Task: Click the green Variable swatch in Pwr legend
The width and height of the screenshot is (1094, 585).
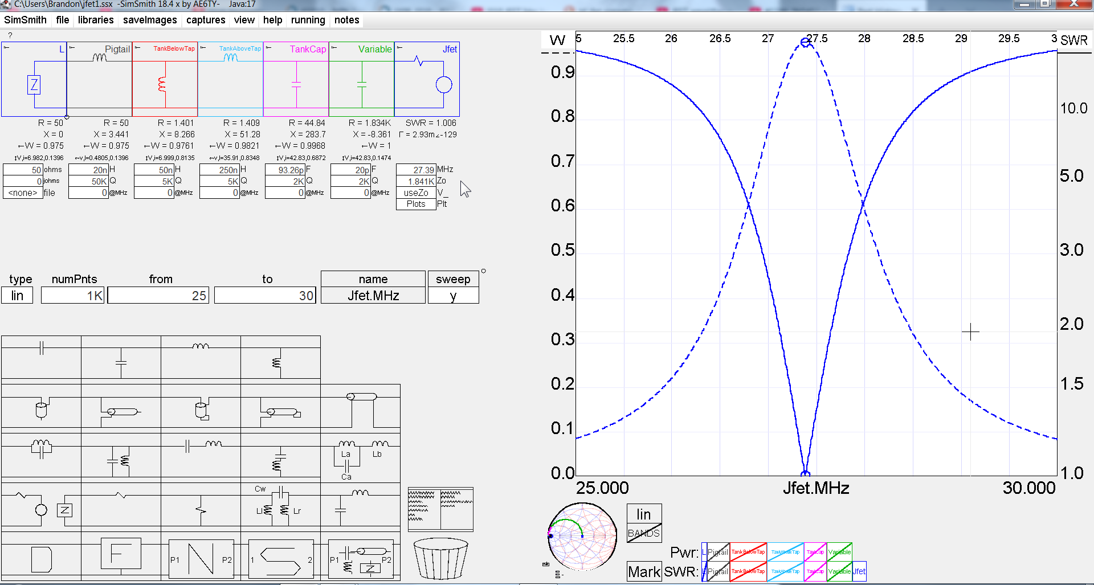Action: [x=839, y=552]
